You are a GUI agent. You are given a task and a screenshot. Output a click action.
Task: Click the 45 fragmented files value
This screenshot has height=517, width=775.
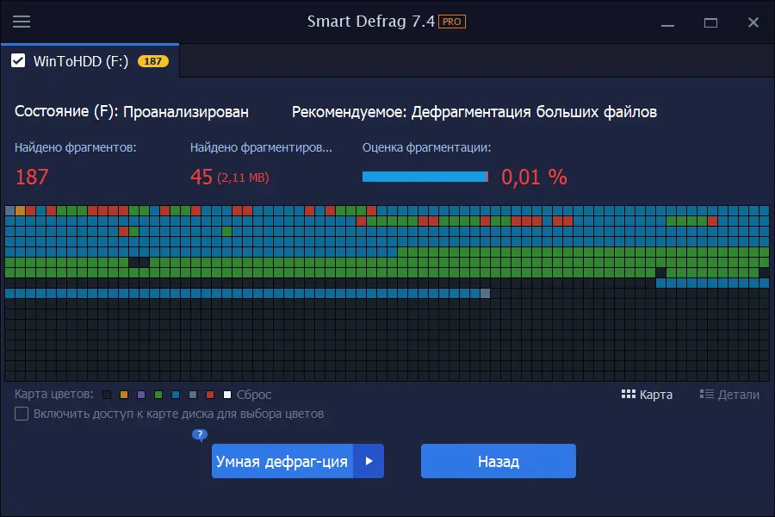[x=201, y=177]
